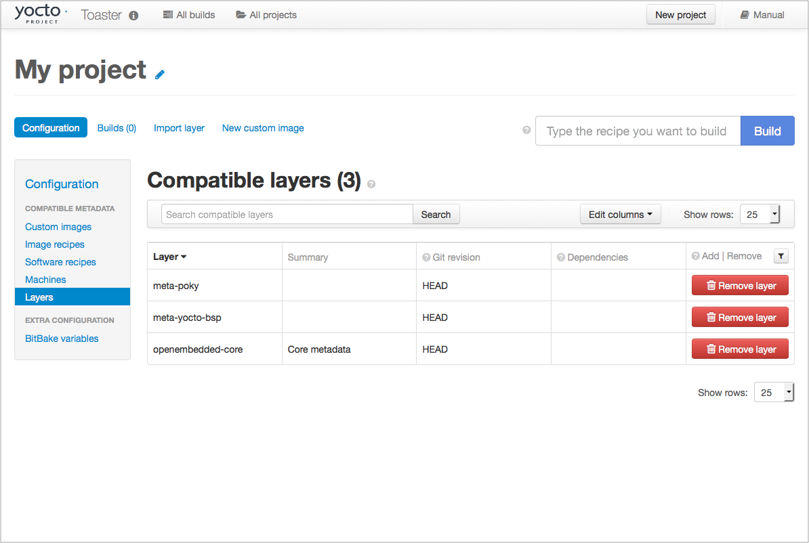Click the Dependencies column help icon
The height and width of the screenshot is (543, 809).
click(x=561, y=257)
